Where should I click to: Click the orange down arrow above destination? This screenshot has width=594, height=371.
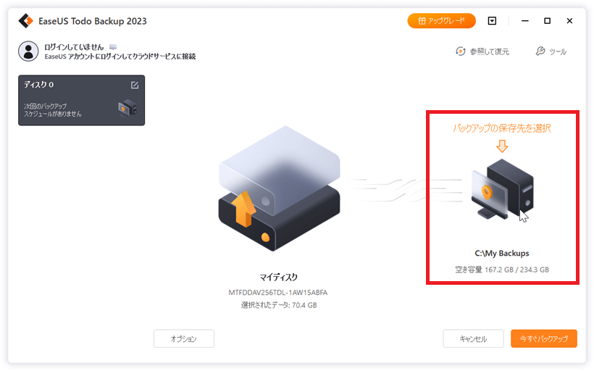click(x=502, y=146)
